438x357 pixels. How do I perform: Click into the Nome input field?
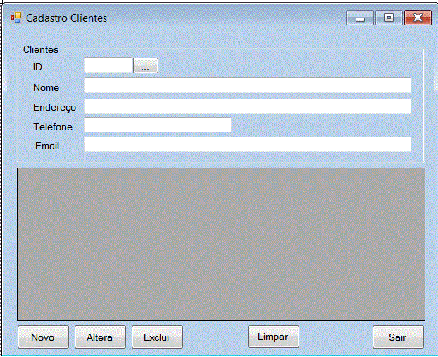coord(247,86)
